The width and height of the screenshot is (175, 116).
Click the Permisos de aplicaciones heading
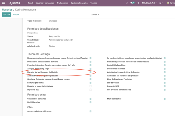(x=43, y=29)
